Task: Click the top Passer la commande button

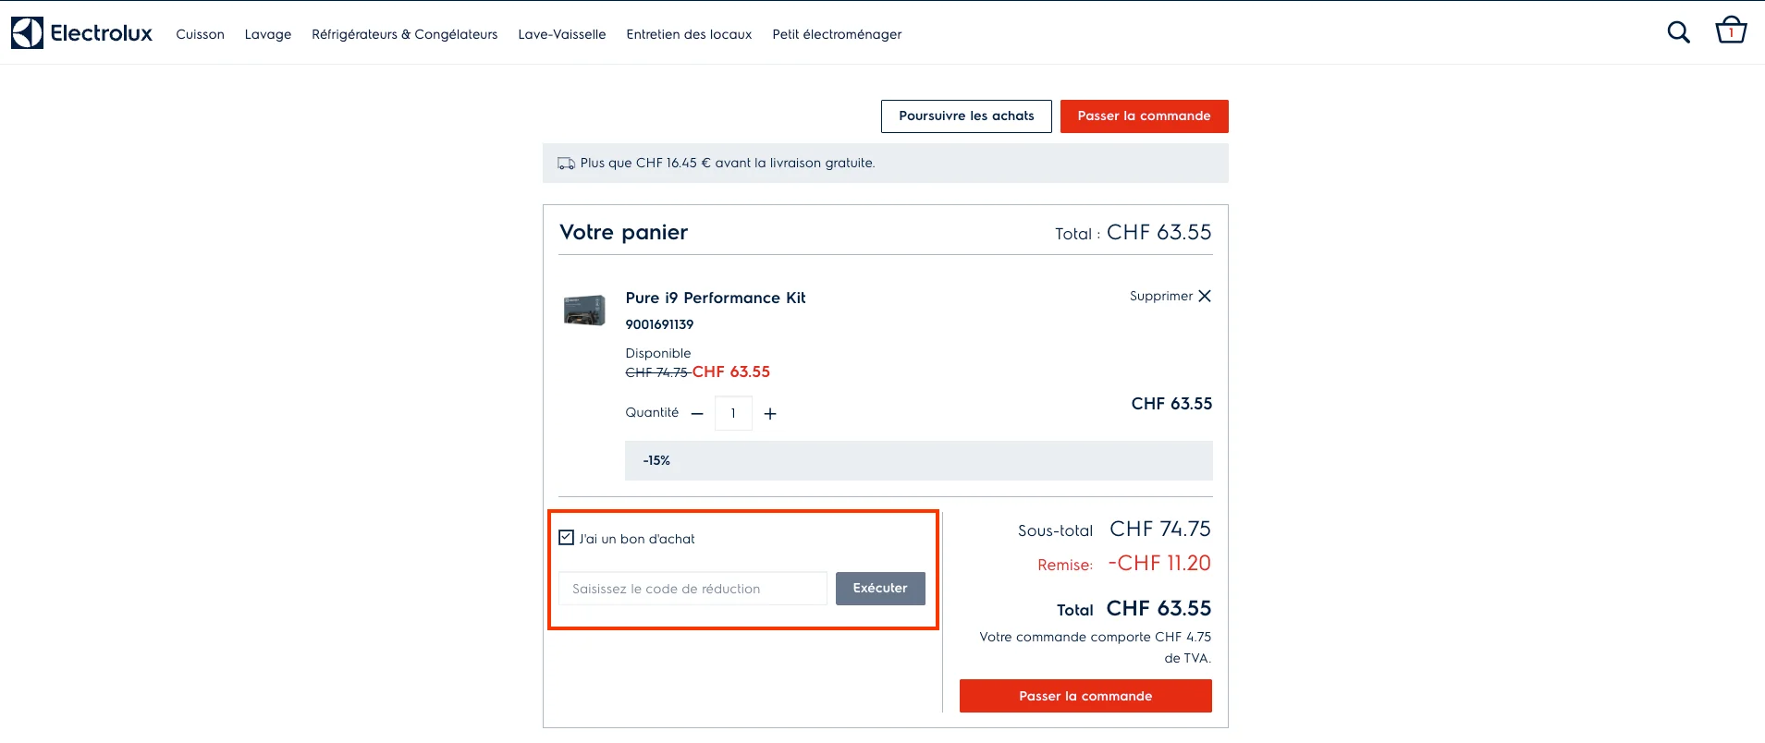Action: [1144, 116]
